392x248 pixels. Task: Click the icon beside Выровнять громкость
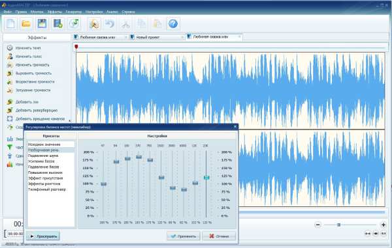click(10, 73)
